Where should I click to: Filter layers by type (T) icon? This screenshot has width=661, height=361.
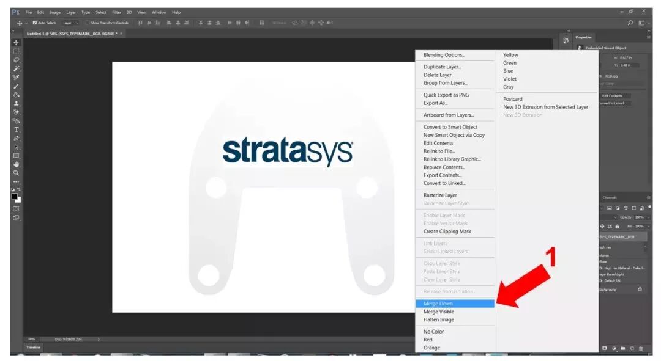[626, 208]
